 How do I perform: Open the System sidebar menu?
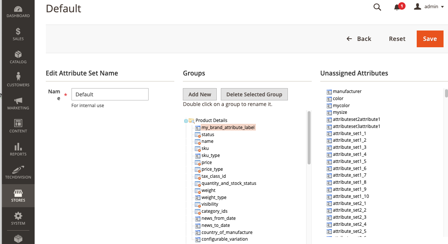pyautogui.click(x=18, y=219)
